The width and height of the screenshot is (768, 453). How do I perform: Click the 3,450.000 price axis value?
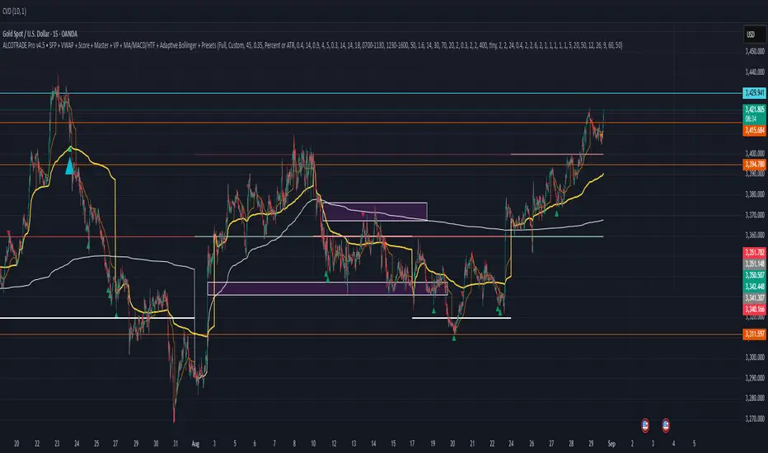(754, 51)
